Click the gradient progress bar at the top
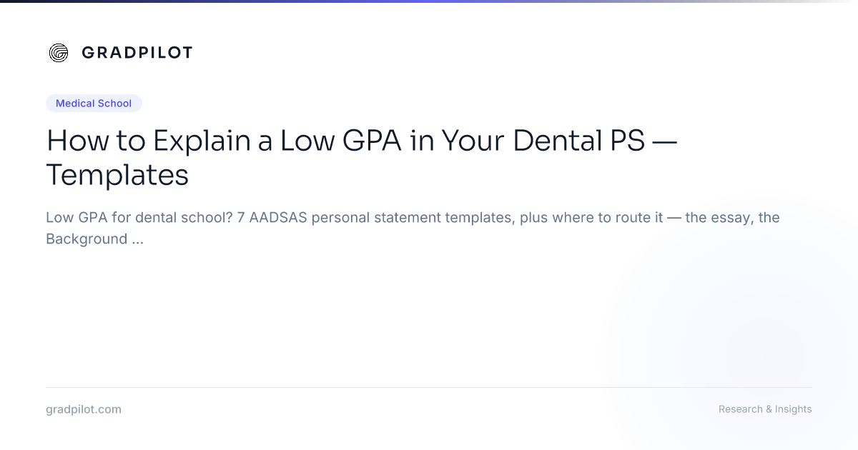 tap(429, 1)
